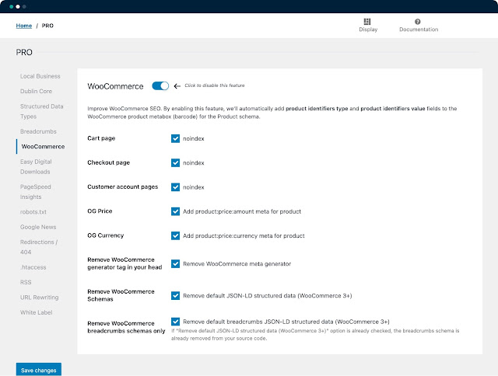
Task: Uncheck Remove default breadcrumbs JSON-LD checkbox
Action: [x=175, y=322]
